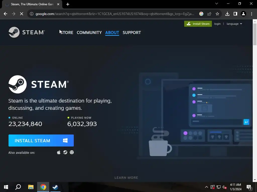Screen dimensions: 257x192
Task: Open the tab search chevron
Action: [x=217, y=3]
